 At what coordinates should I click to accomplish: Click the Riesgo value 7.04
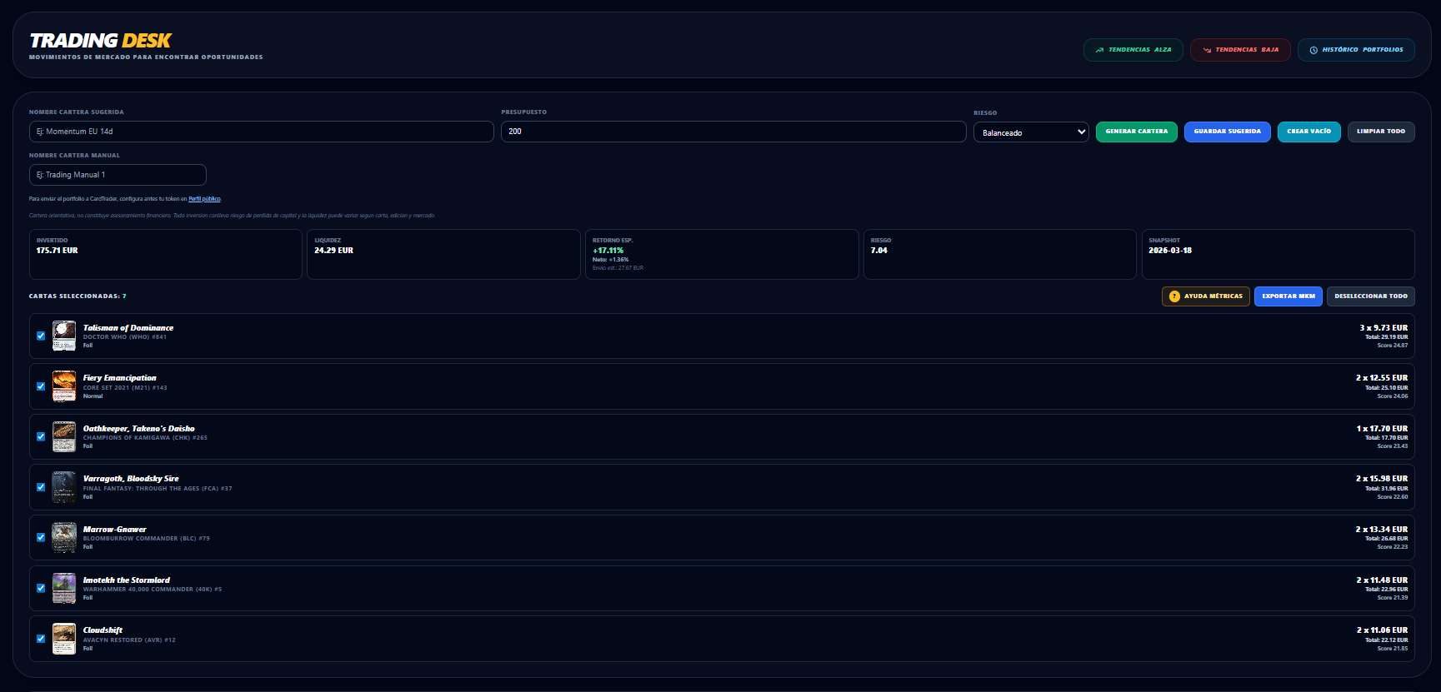(x=878, y=251)
